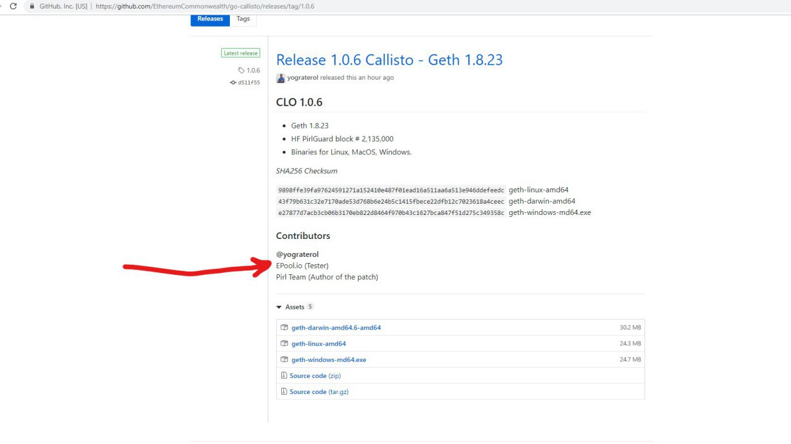Download Source code (zip)
The image size is (791, 444).
click(x=315, y=376)
